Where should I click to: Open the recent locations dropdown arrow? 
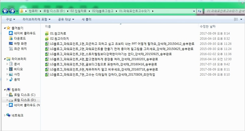[x=17, y=12]
